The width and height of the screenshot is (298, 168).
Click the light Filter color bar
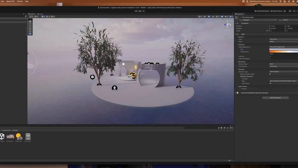coord(284,49)
